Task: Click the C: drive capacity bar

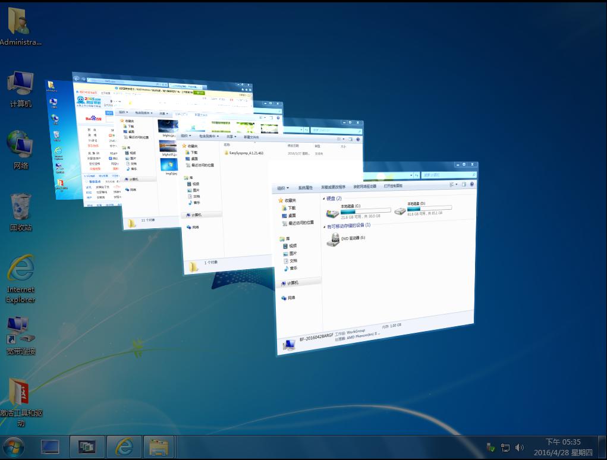Action: [366, 211]
